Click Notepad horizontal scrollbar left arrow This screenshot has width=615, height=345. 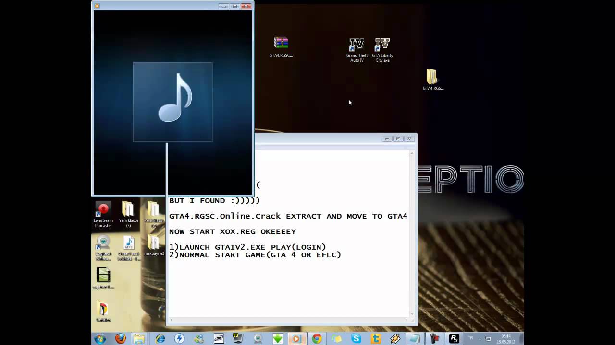point(171,320)
